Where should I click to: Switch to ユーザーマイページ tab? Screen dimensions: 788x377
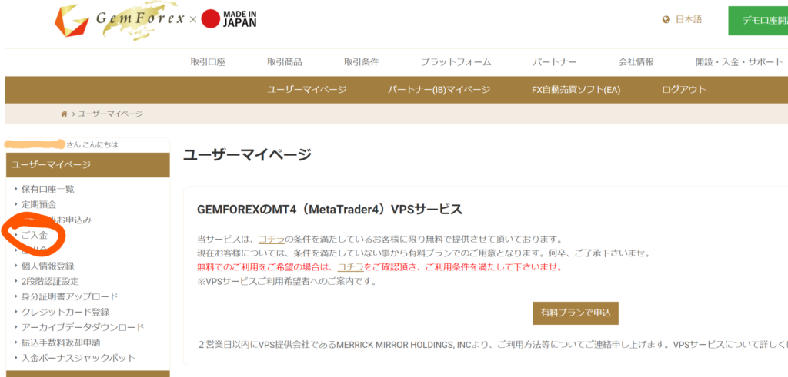[x=307, y=90]
